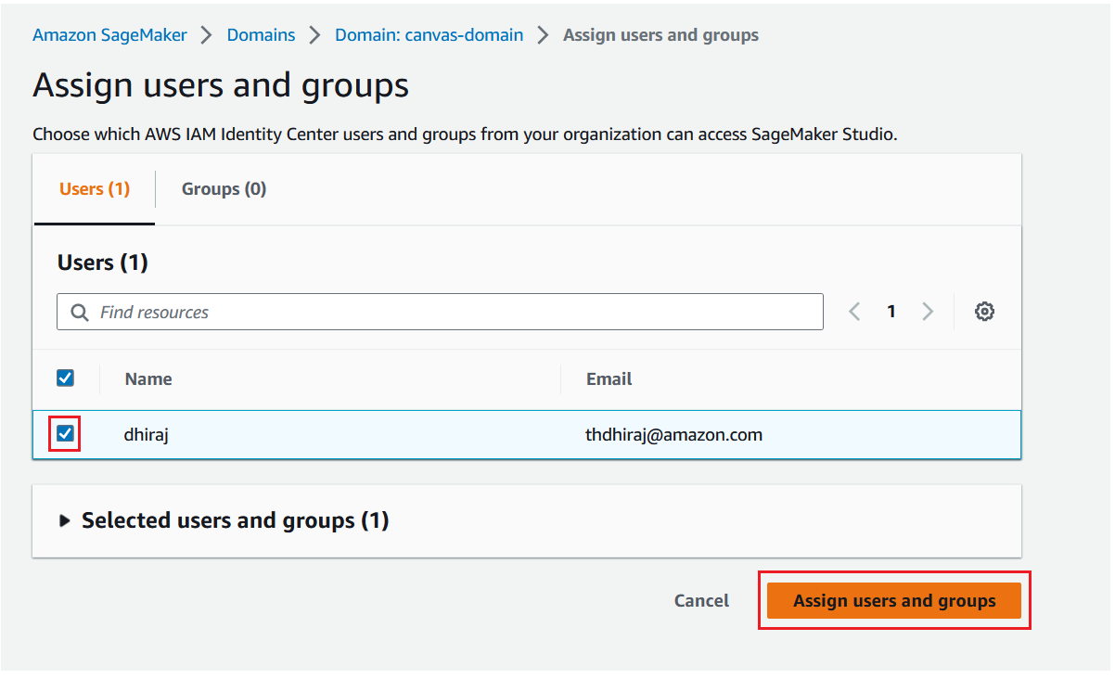
Task: Click the Name column header
Action: (x=148, y=378)
